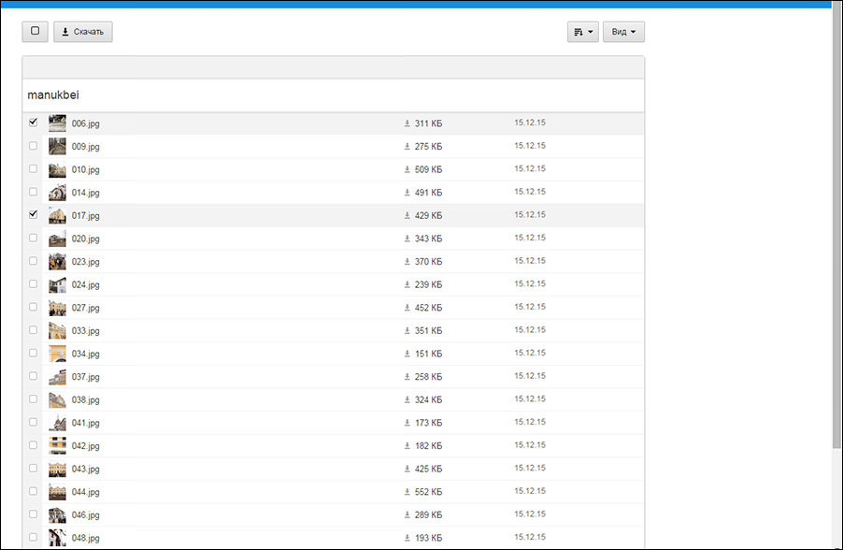Open the 033.jpg file link
Viewport: 843px width, 550px height.
click(86, 331)
